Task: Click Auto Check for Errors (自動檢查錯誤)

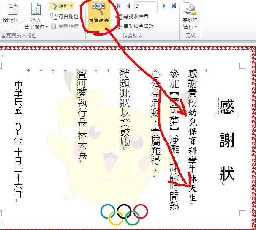Action: point(135,26)
